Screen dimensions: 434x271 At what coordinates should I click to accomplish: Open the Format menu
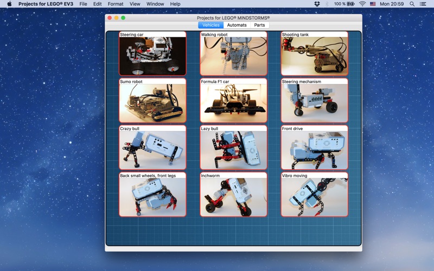tap(116, 4)
